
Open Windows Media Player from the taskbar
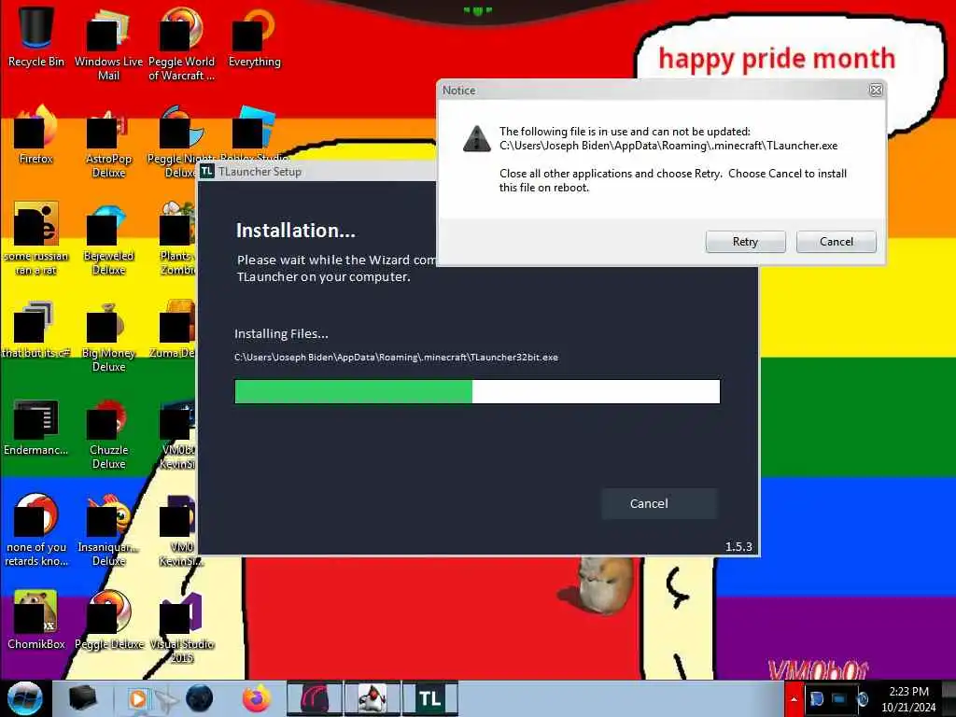point(138,698)
